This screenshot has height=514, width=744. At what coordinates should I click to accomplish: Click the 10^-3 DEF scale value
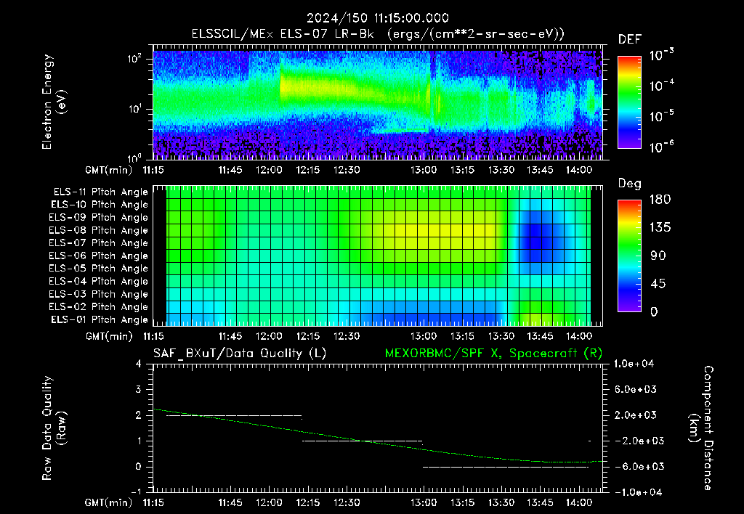[661, 54]
